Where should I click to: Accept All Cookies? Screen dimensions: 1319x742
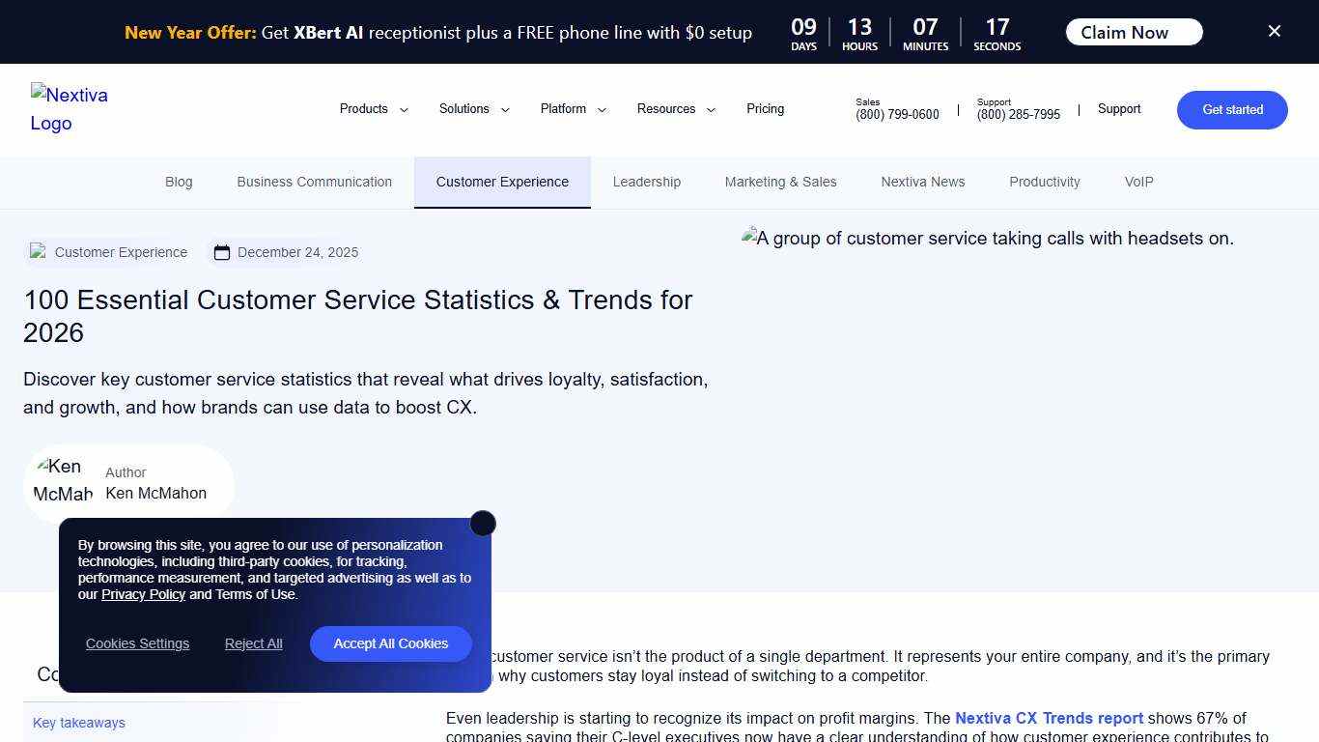(x=390, y=643)
